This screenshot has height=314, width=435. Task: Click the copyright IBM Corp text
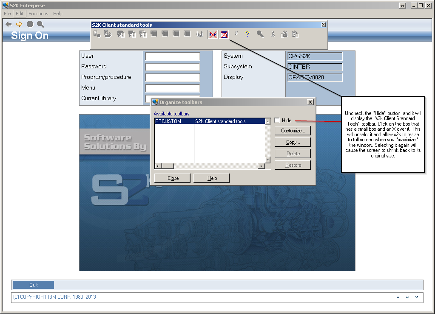coord(55,297)
